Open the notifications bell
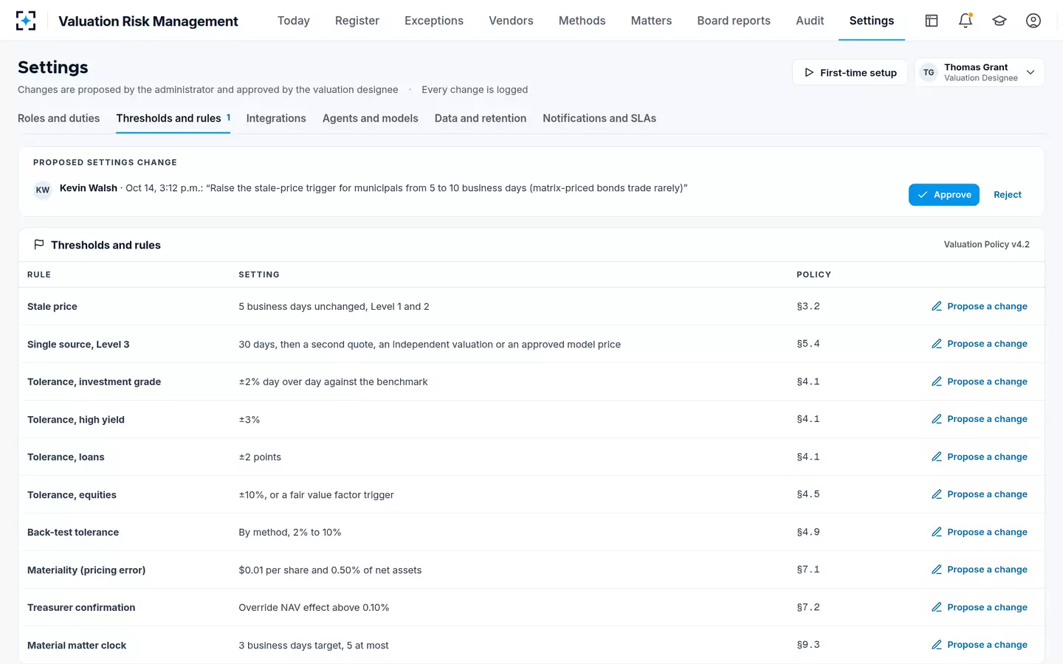The image size is (1063, 664). coord(966,21)
